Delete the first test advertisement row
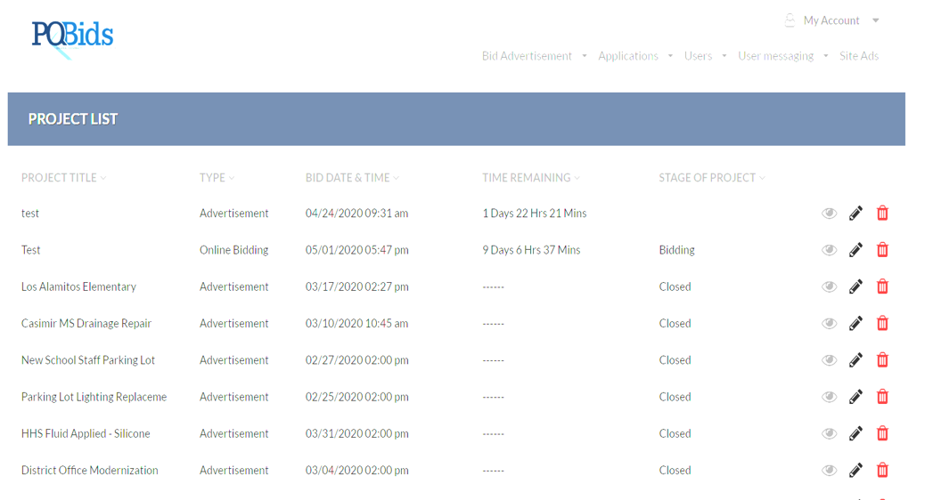Image resolution: width=933 pixels, height=500 pixels. click(882, 214)
